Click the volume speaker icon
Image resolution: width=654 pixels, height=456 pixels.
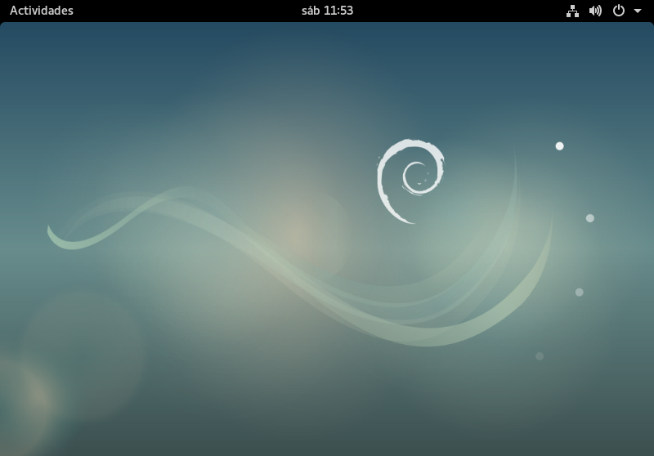click(x=595, y=11)
